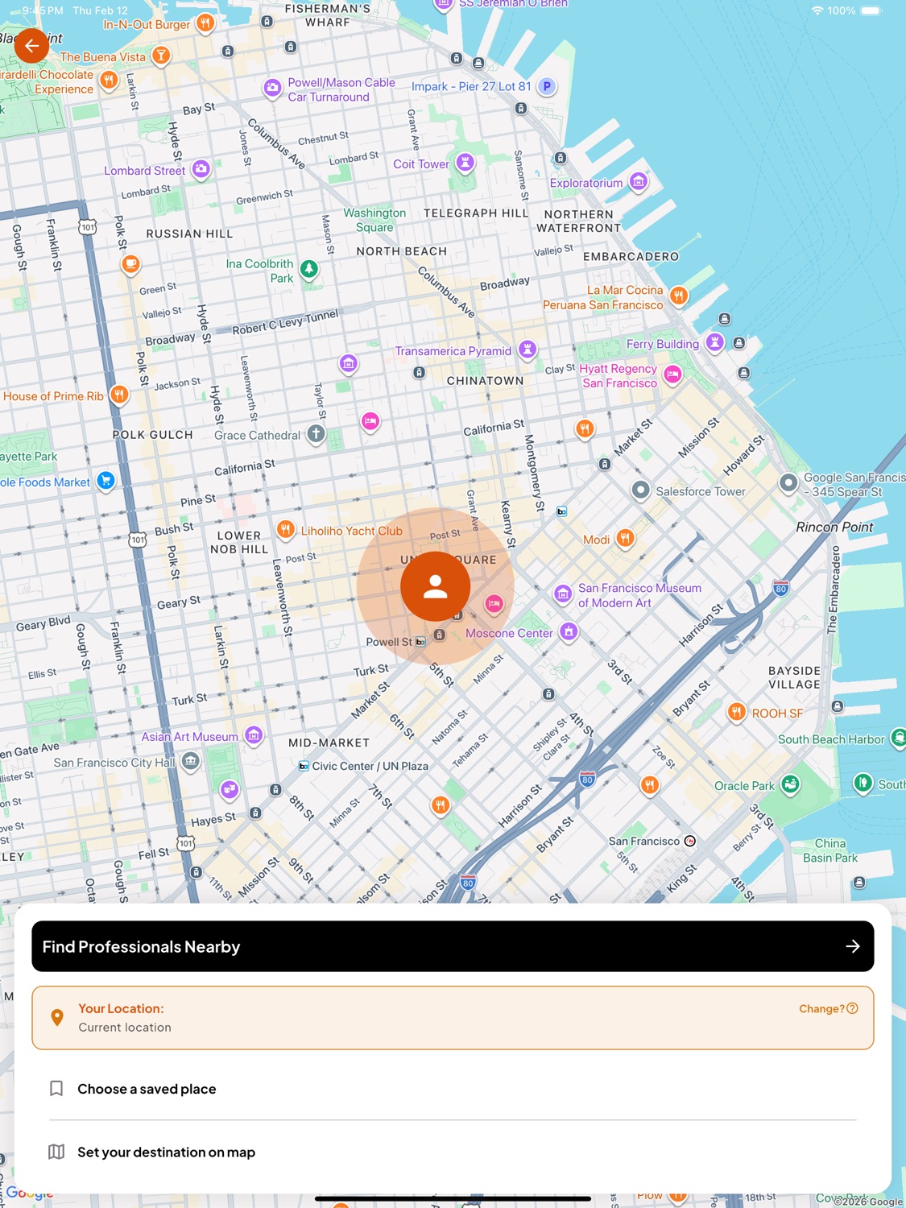The height and width of the screenshot is (1208, 906).
Task: Open Liholiho Yacht Club restaurant pin
Action: [285, 529]
